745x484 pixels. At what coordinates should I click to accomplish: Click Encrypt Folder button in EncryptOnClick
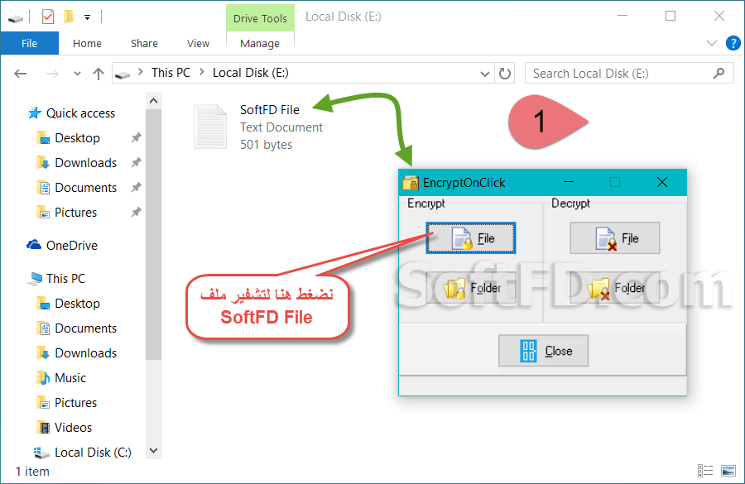click(x=470, y=288)
